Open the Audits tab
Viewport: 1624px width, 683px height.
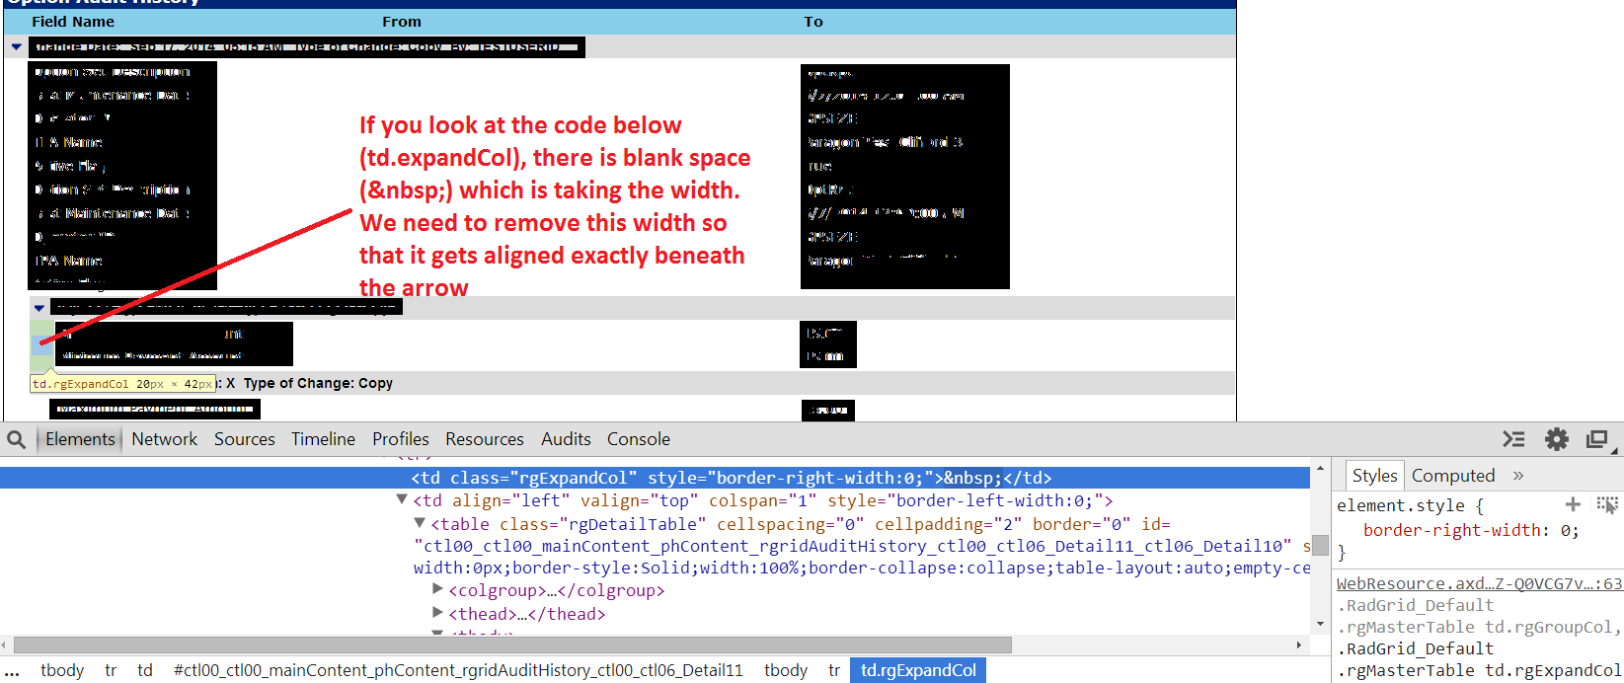tap(566, 439)
